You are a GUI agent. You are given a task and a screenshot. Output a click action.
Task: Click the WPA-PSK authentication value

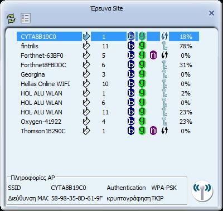[x=164, y=188]
